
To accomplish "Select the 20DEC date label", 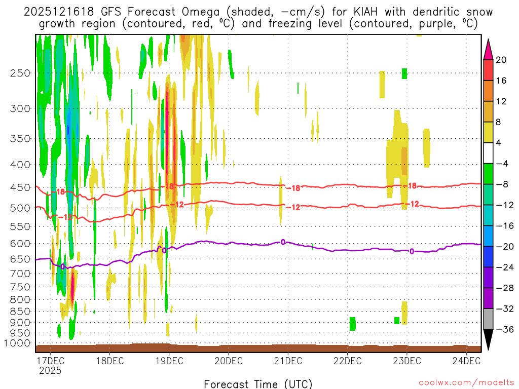I will click(x=229, y=361).
